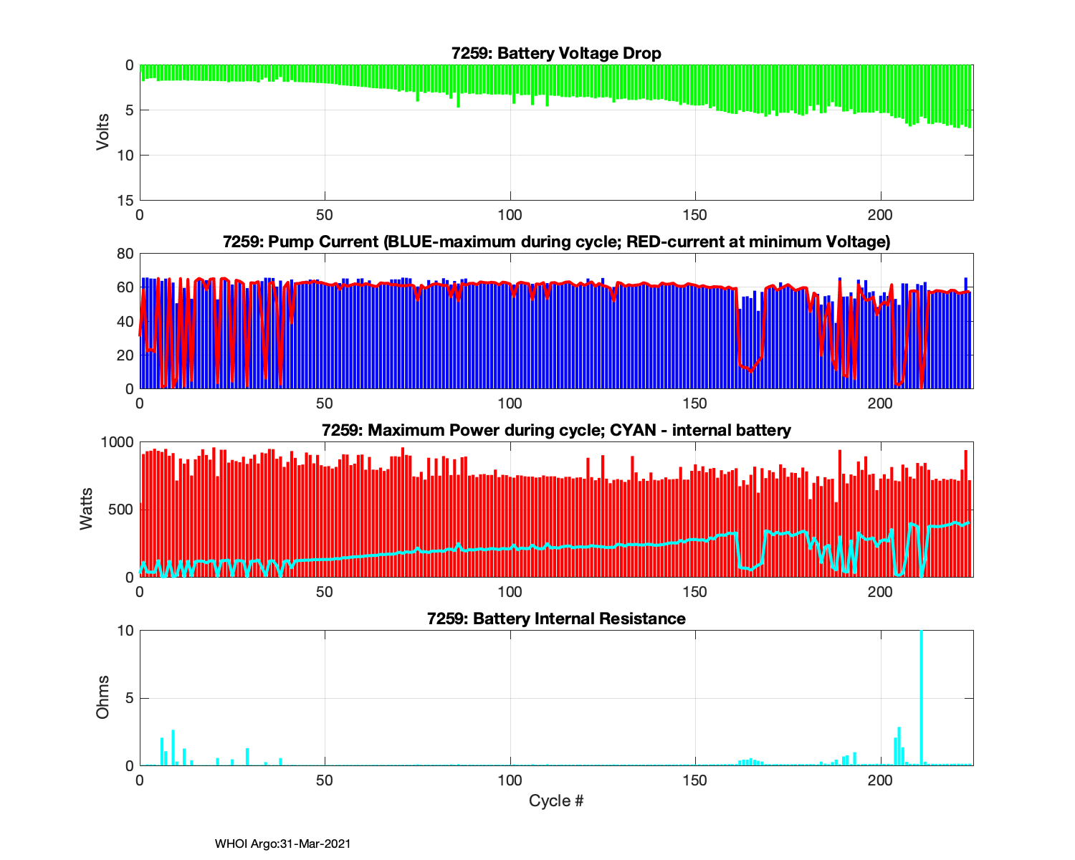Select the "Volts" y-axis label
Screen dimensions: 1075x860
click(x=103, y=132)
